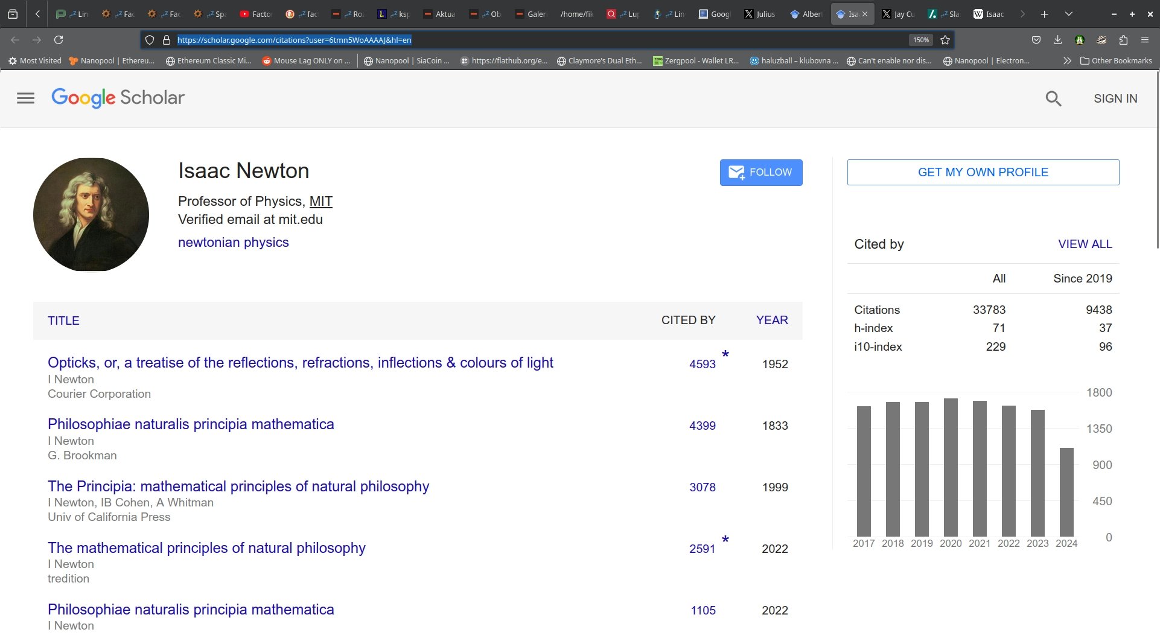Go forward to the next page
This screenshot has height=635, width=1160.
click(37, 40)
